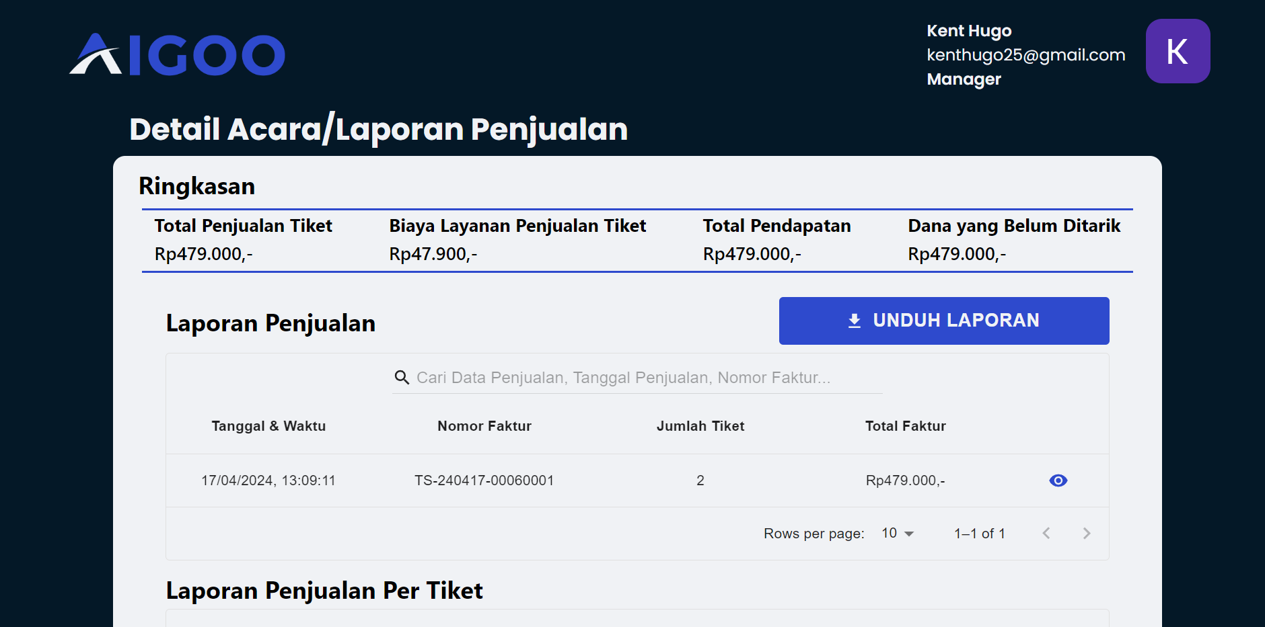
Task: Go to previous page arrow
Action: click(x=1046, y=534)
